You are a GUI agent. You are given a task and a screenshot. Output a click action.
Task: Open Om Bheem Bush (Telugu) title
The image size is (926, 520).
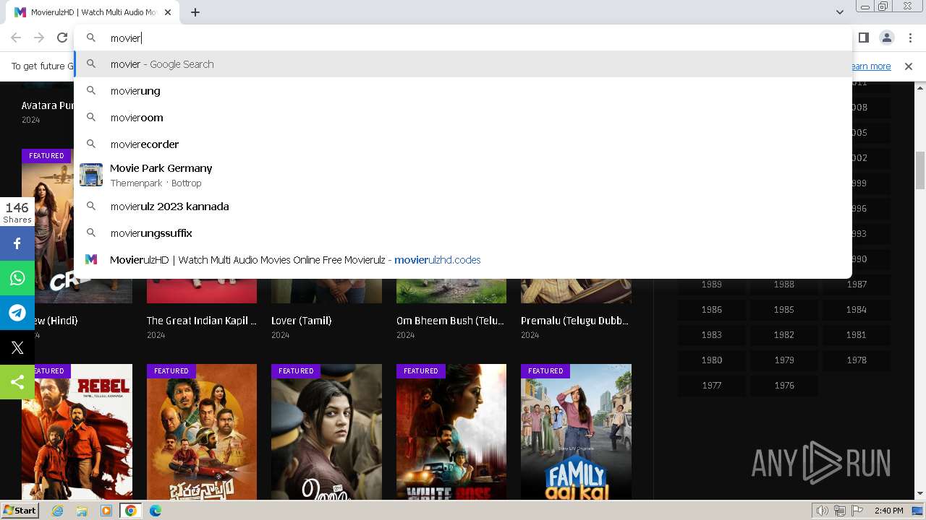tap(451, 321)
